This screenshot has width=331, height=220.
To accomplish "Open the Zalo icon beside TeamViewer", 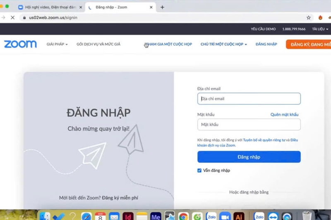I will [x=259, y=216].
